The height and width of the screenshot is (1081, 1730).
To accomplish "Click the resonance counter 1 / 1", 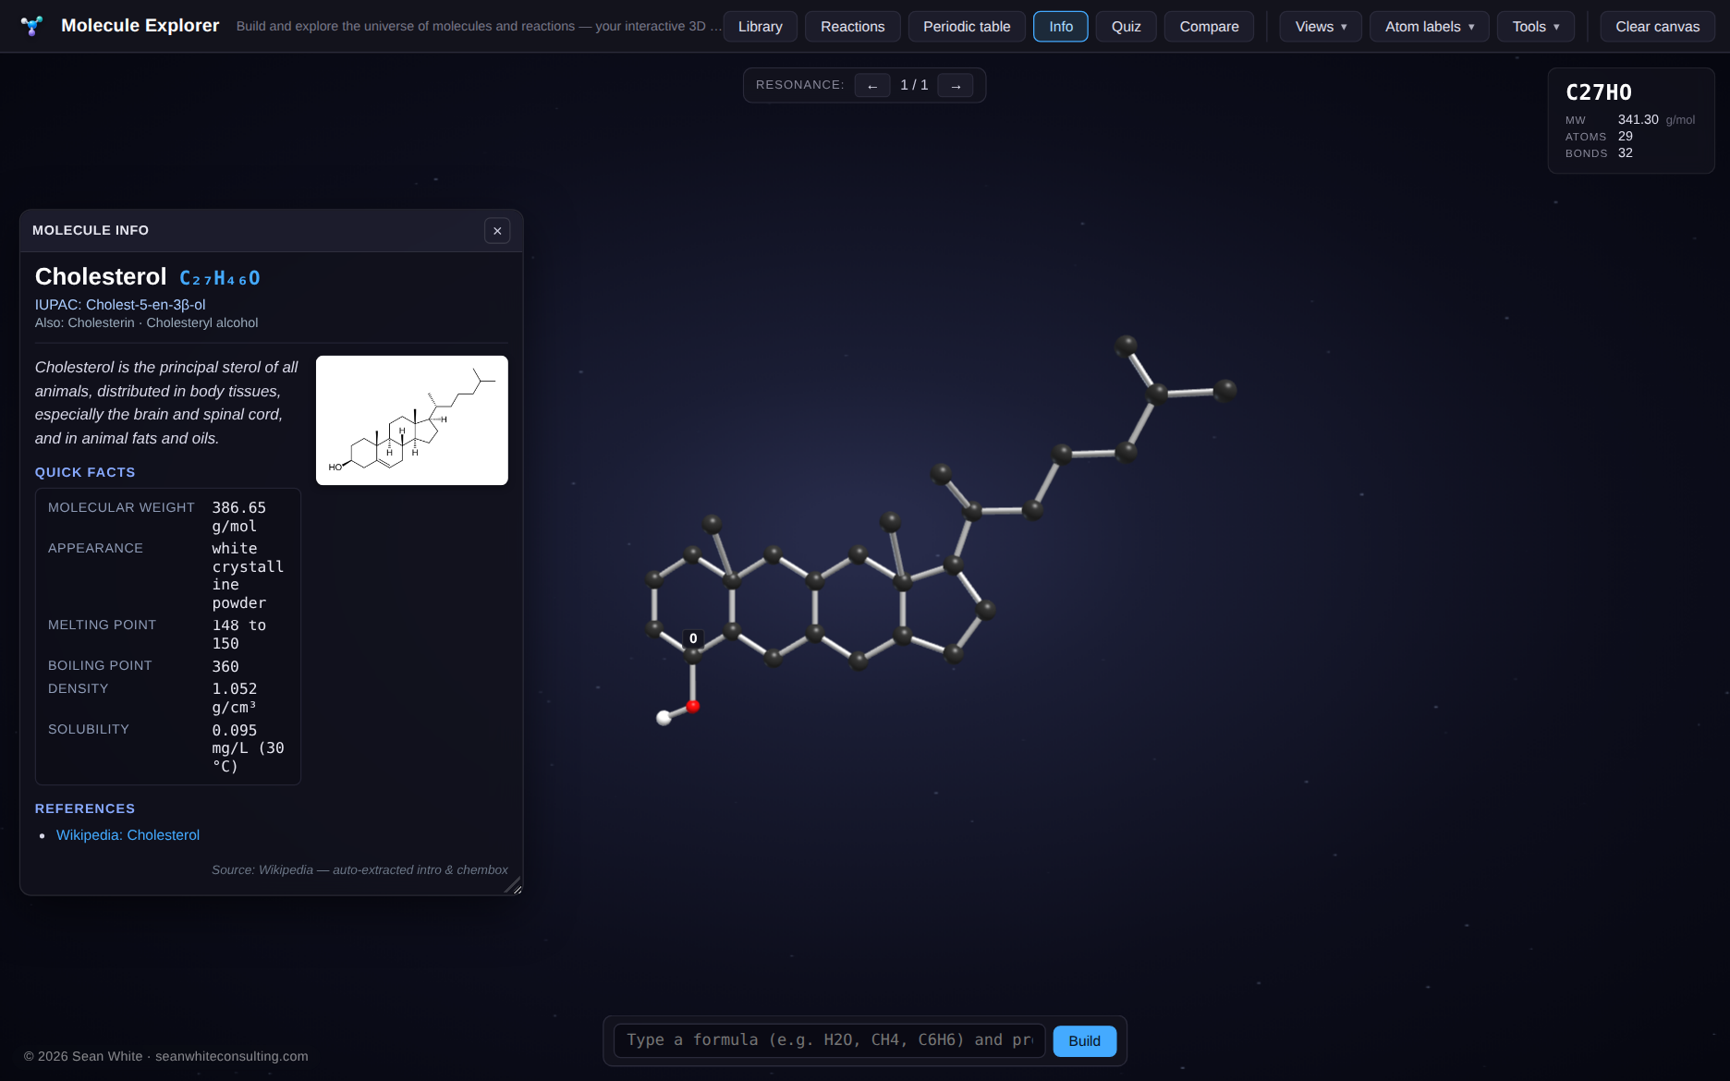I will [914, 85].
